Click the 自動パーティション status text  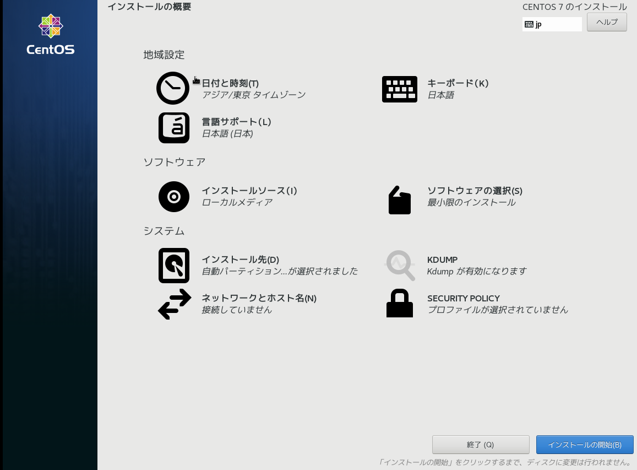280,271
